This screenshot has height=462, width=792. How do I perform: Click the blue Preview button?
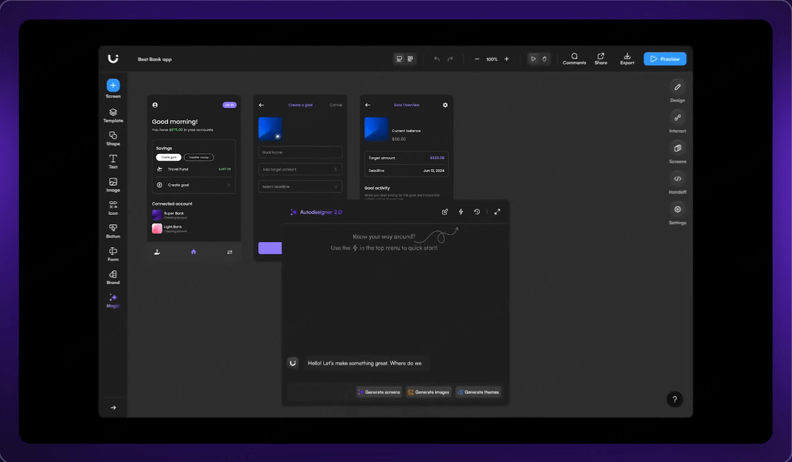click(x=665, y=59)
